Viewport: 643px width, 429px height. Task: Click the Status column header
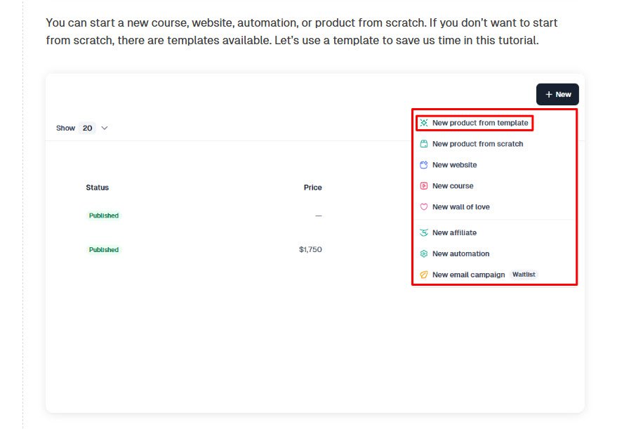97,187
